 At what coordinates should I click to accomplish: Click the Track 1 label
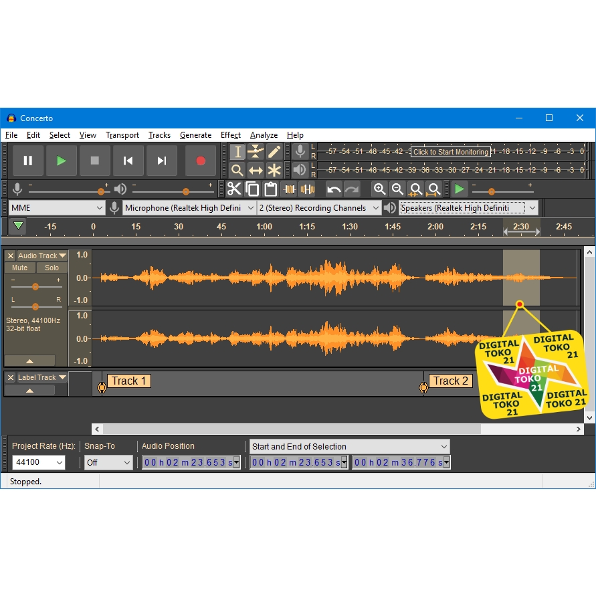tap(128, 381)
